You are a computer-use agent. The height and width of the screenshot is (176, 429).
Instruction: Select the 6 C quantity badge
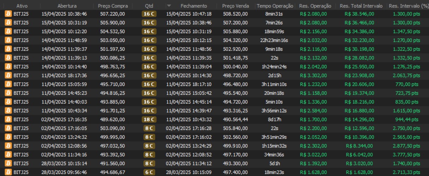tap(149, 172)
